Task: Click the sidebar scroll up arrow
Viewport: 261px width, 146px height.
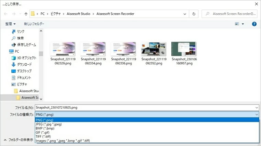Action: tap(41, 31)
